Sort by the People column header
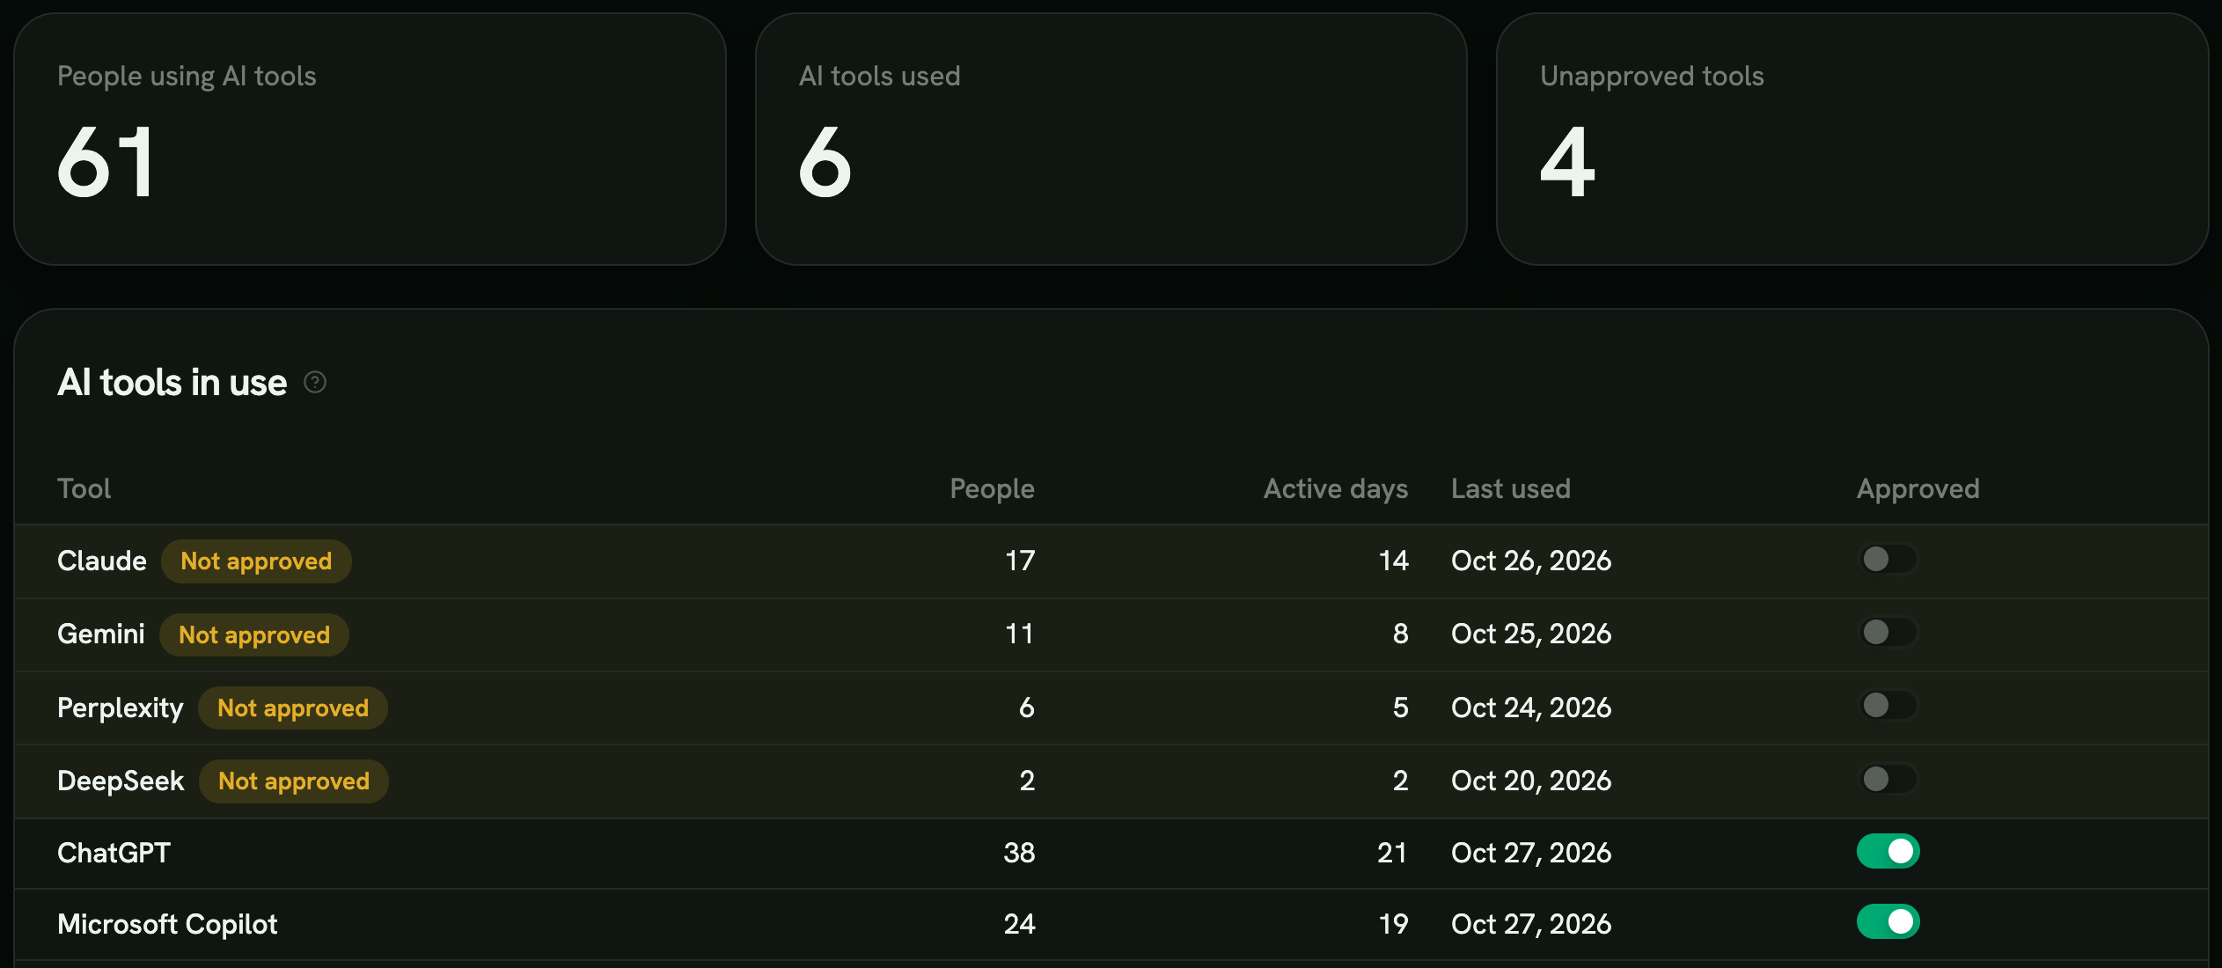The width and height of the screenshot is (2222, 968). click(x=992, y=489)
